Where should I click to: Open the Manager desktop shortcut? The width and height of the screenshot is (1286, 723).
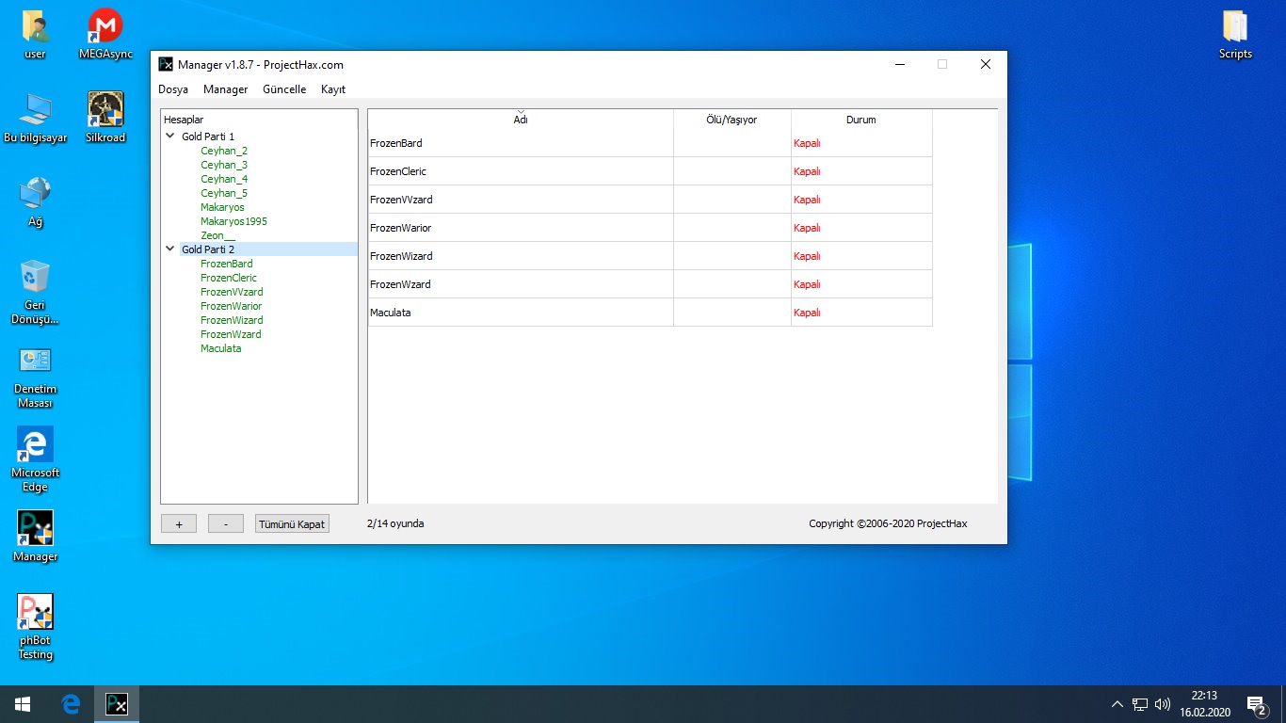[36, 529]
